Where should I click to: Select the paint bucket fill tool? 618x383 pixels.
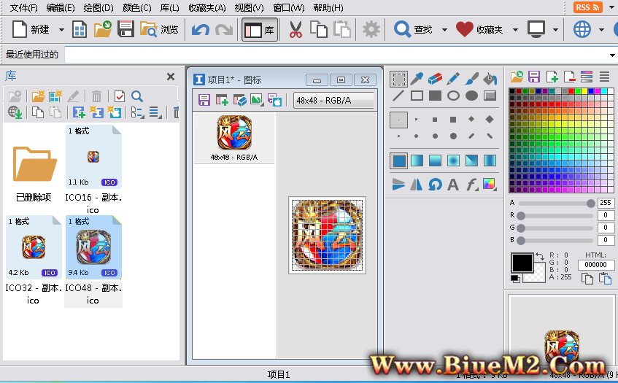tap(490, 79)
